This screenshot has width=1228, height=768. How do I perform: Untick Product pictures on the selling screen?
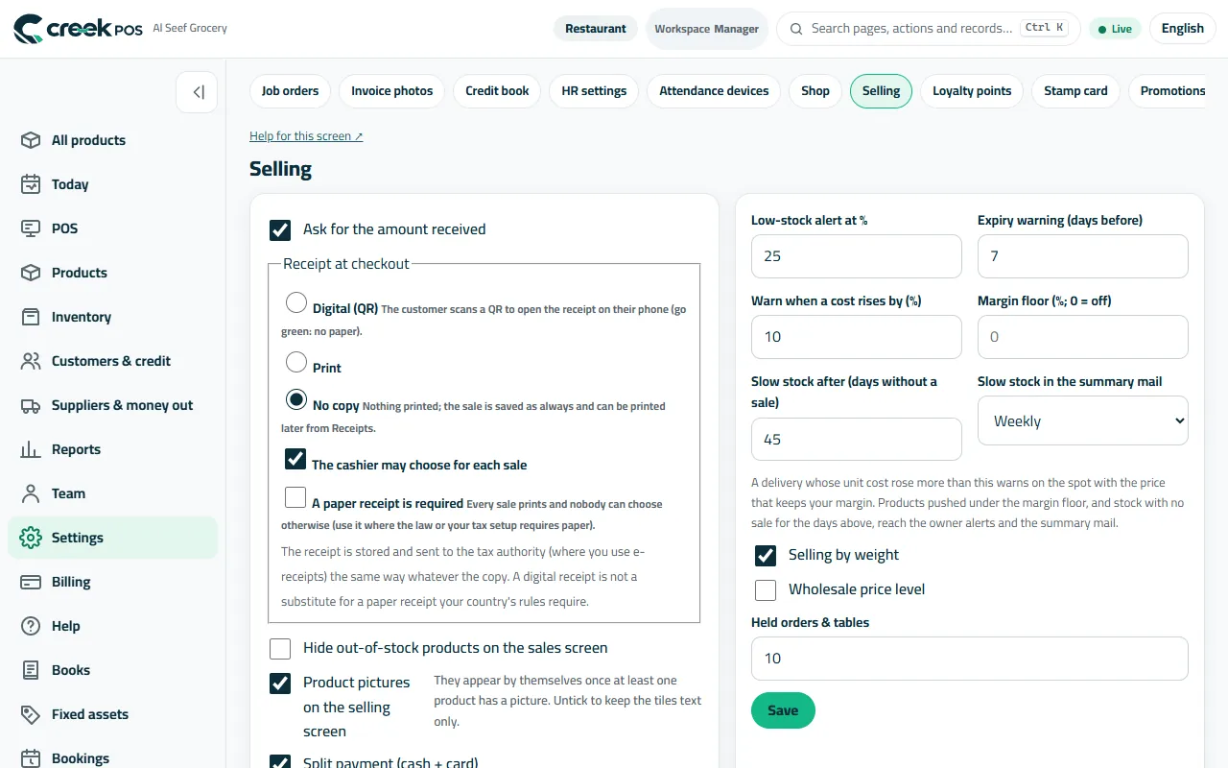(280, 684)
